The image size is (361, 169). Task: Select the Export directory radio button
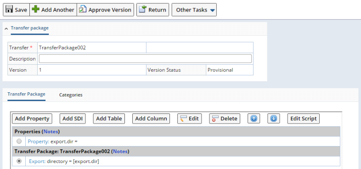coord(19,161)
